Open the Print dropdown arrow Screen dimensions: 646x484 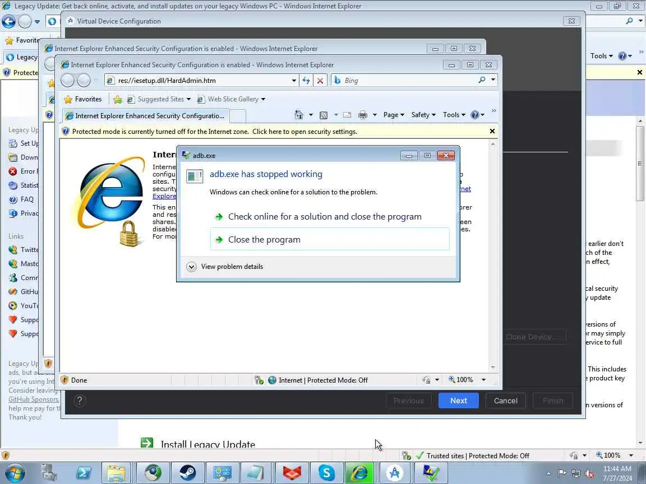pyautogui.click(x=375, y=115)
